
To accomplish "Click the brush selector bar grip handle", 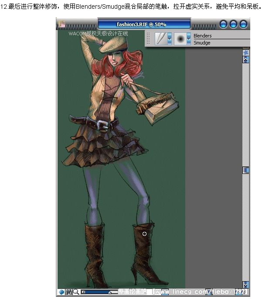I will [x=148, y=39].
